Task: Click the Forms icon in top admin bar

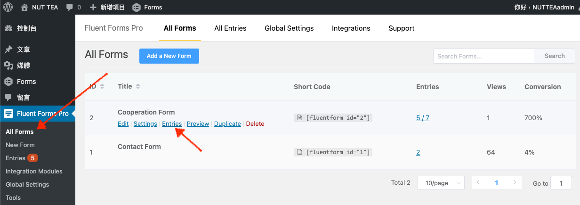Action: point(137,7)
